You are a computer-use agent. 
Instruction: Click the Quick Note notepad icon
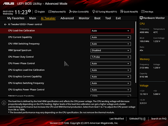pos(122,11)
